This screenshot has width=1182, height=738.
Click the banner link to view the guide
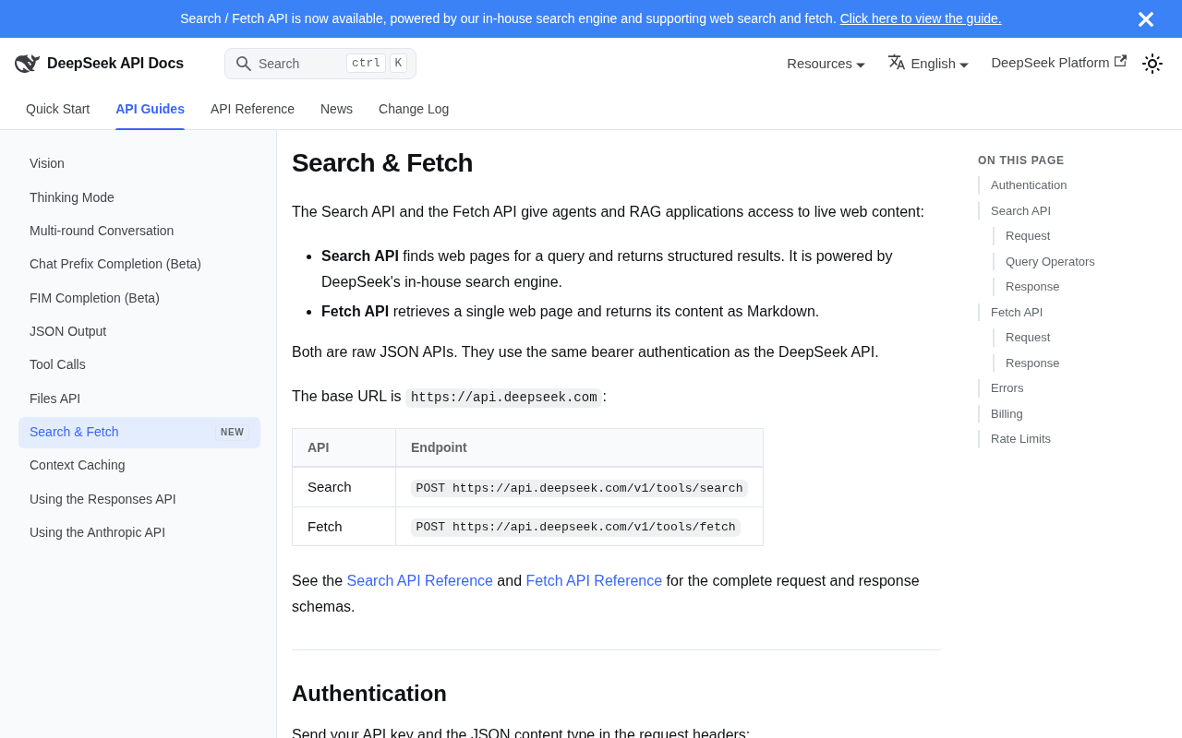click(x=921, y=18)
